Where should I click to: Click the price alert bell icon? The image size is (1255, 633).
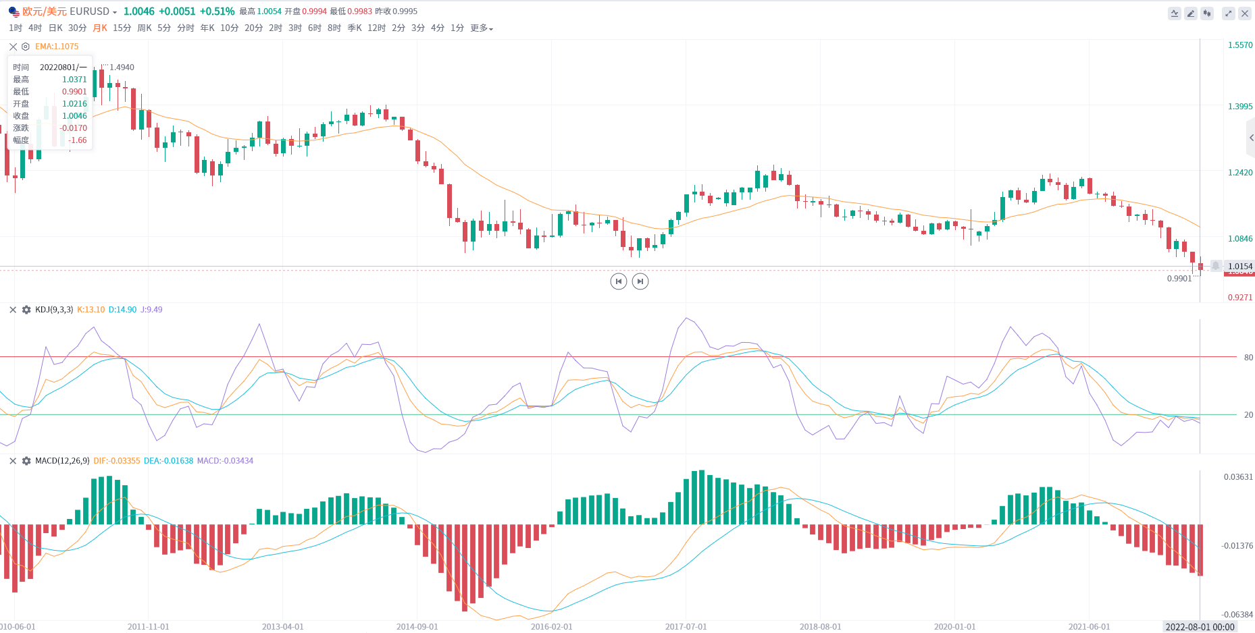(x=1216, y=266)
